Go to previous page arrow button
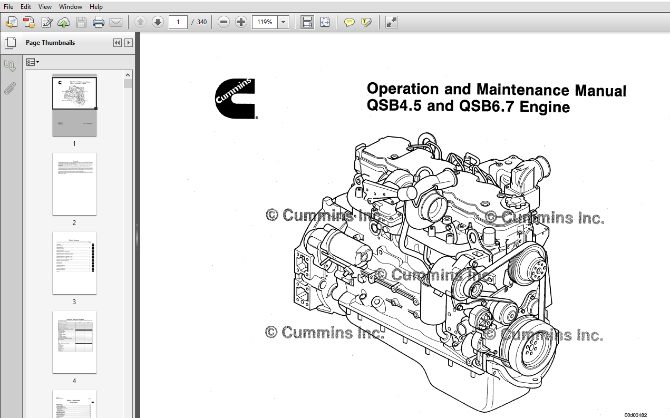Viewport: 670px width, 418px height. click(140, 22)
